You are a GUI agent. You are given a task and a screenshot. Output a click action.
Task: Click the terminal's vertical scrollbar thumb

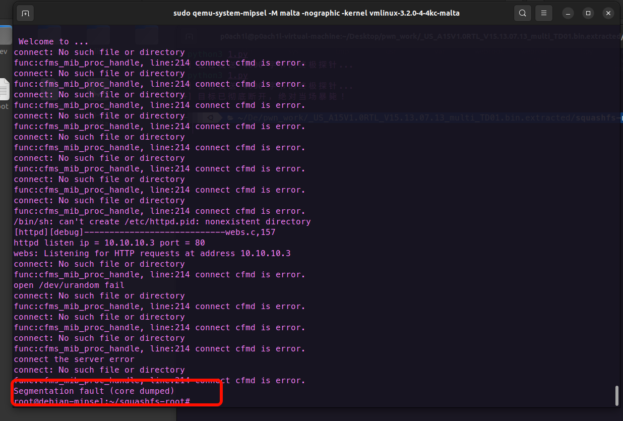616,395
